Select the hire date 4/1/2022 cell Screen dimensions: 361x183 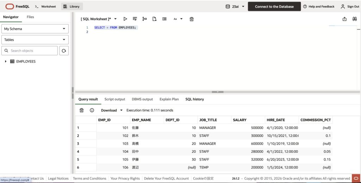282,152
